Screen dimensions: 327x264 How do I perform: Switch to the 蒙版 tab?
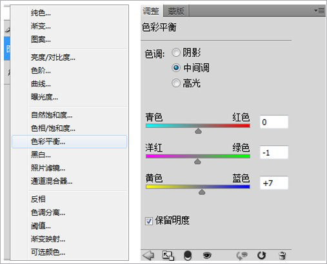point(176,11)
